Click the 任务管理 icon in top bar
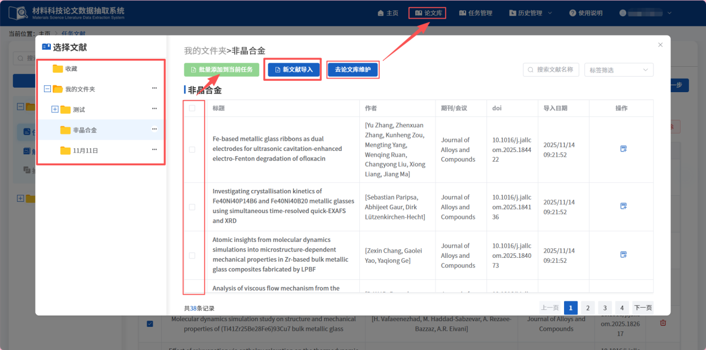The height and width of the screenshot is (350, 706). [463, 12]
